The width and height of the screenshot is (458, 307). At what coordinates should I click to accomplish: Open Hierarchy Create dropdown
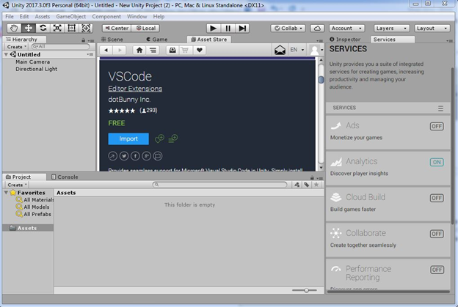coord(16,47)
